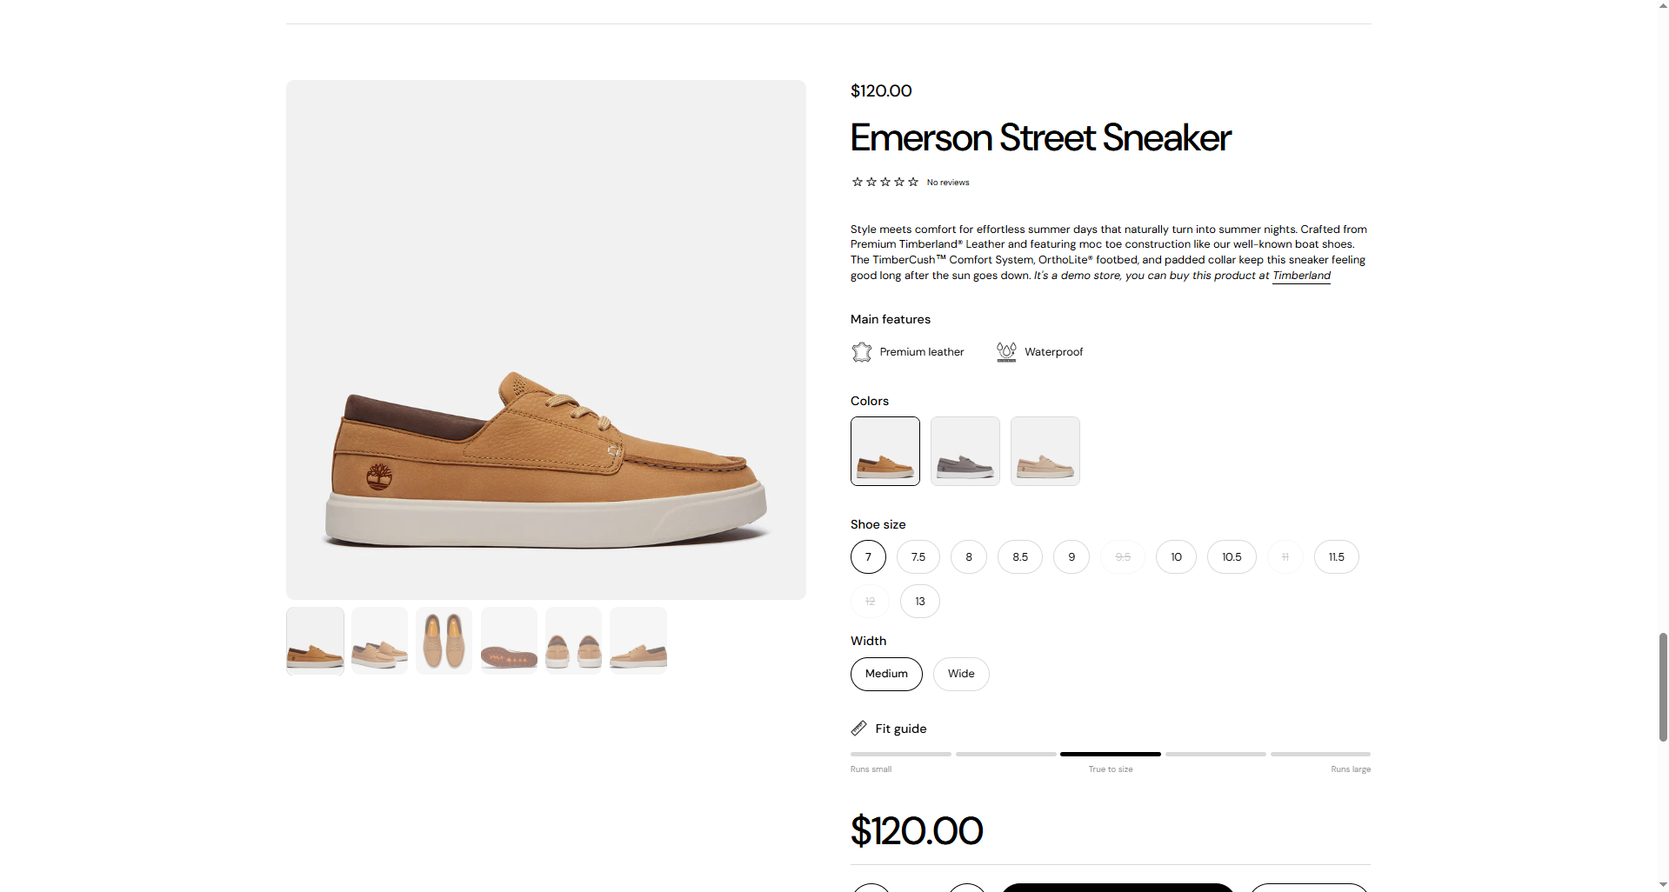Click the Premium leather feature icon
This screenshot has height=892, width=1669.
point(861,352)
